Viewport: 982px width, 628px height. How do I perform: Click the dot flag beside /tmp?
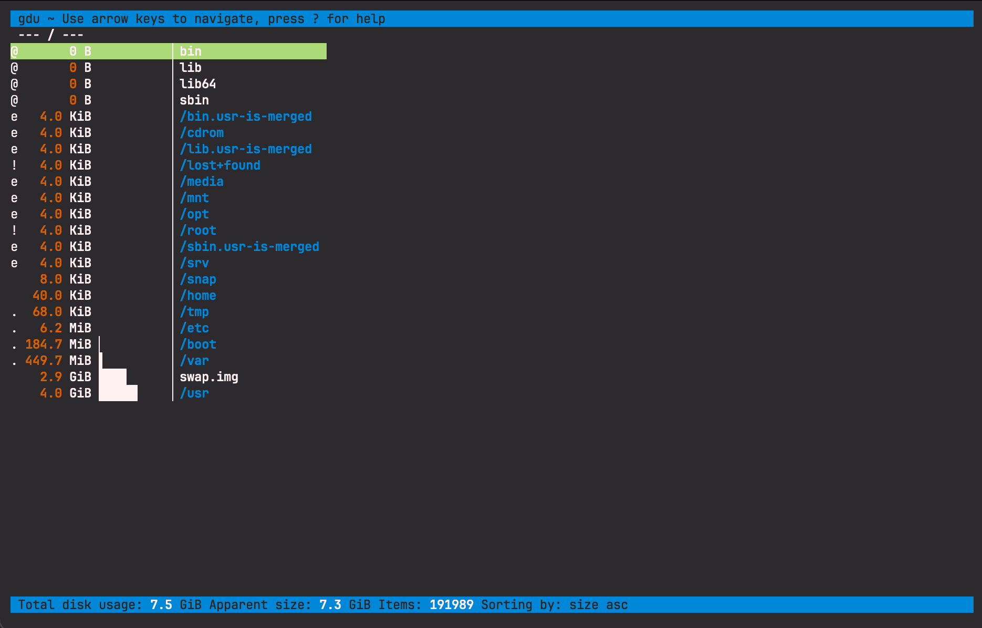14,311
